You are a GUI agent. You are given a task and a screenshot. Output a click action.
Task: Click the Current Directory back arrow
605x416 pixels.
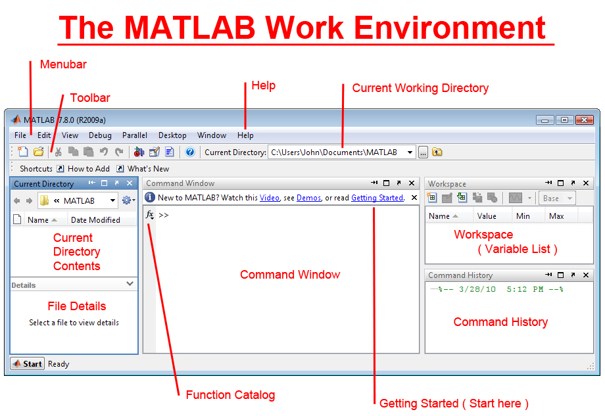[17, 201]
